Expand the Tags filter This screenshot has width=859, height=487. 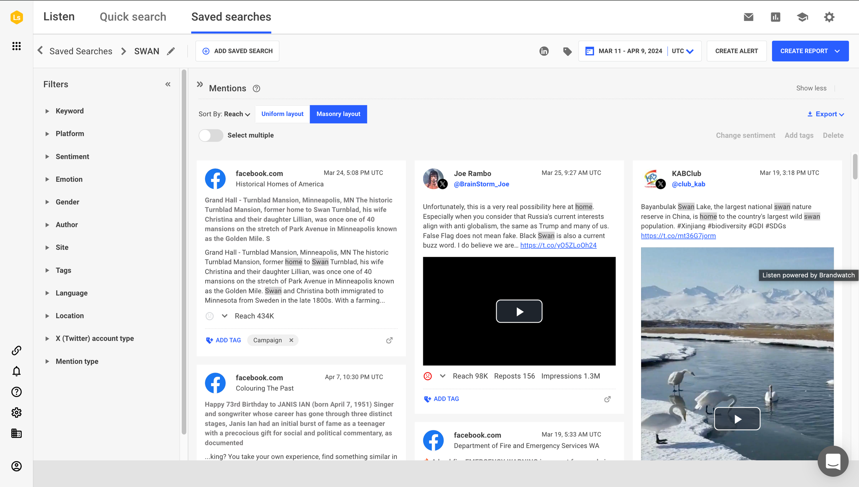pos(63,270)
